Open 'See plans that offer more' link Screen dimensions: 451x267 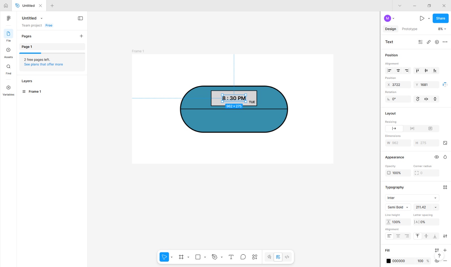43,64
